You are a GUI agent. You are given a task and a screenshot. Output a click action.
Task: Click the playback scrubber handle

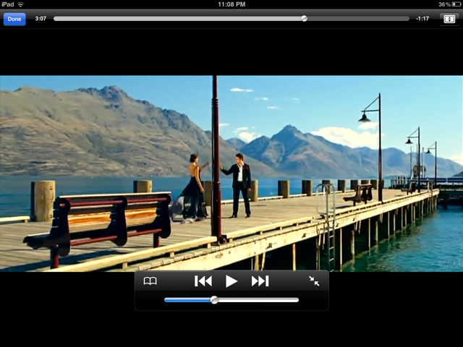tap(304, 19)
